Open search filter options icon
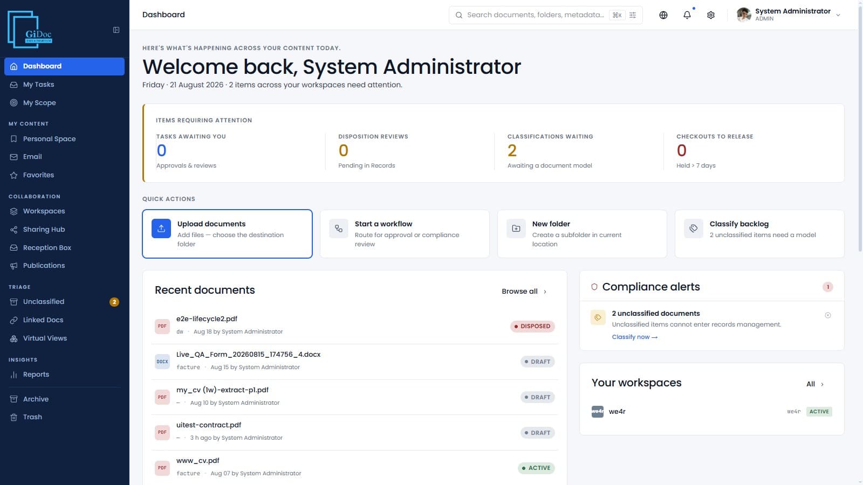 [633, 15]
